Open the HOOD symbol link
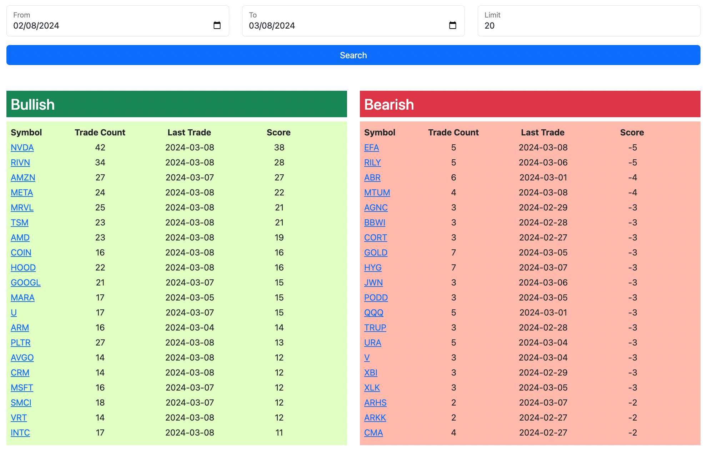The height and width of the screenshot is (457, 713). pyautogui.click(x=23, y=268)
